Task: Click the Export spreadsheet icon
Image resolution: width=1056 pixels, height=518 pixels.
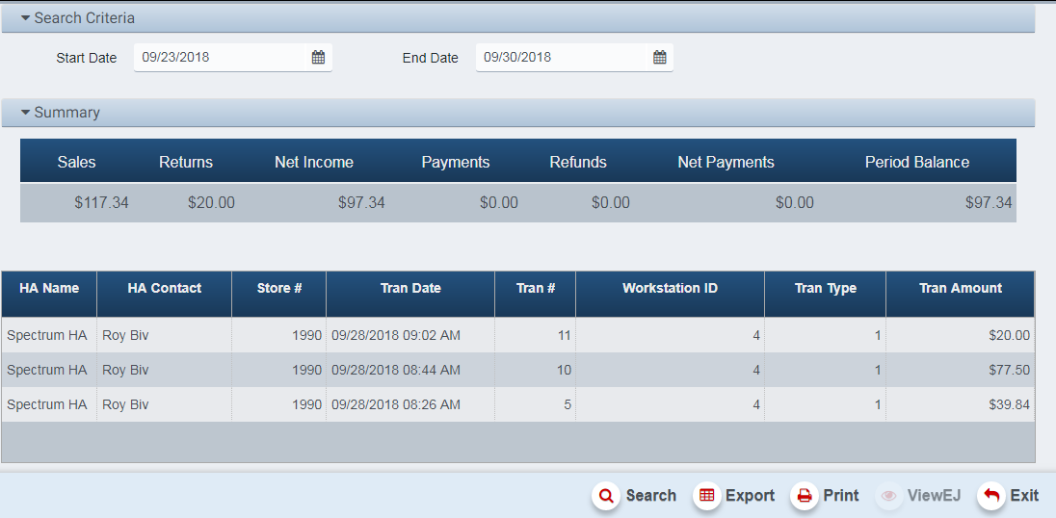Action: 707,496
